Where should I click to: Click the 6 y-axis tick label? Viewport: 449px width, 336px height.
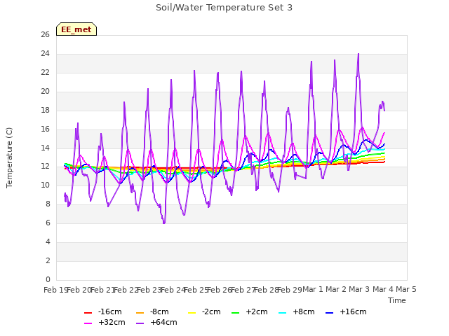point(48,223)
